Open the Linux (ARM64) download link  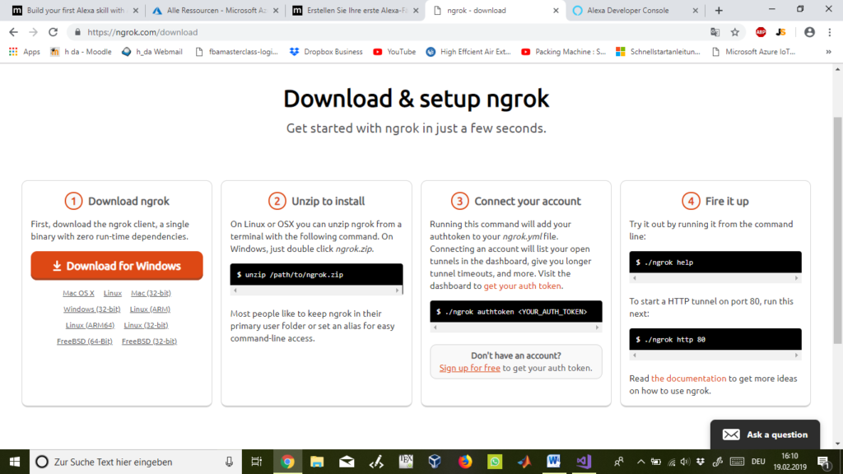click(90, 325)
